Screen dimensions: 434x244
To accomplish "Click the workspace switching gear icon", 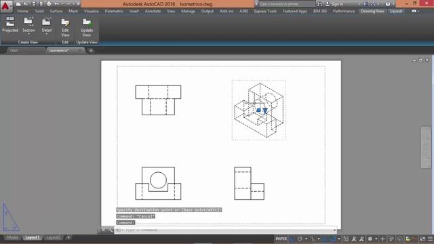I will [370, 239].
